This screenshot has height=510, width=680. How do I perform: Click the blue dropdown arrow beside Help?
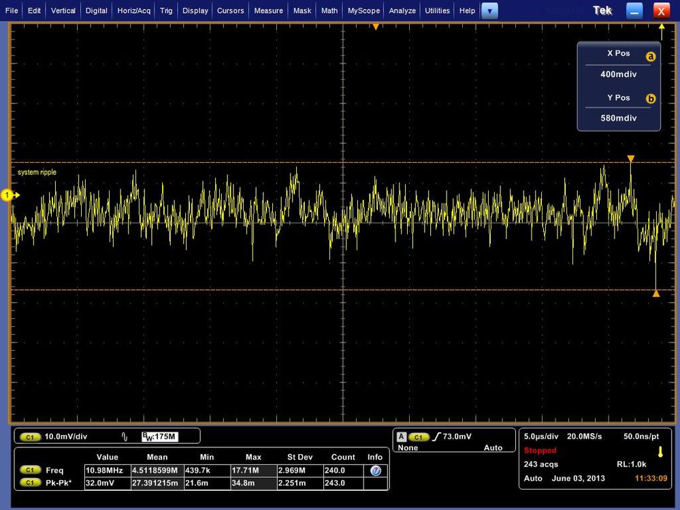489,11
